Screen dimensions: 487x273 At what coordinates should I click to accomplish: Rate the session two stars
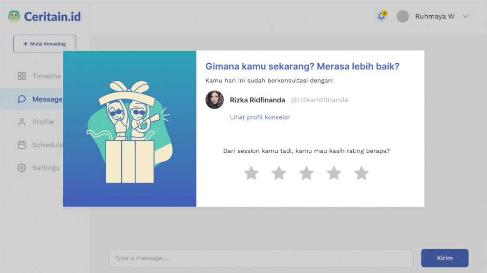[279, 173]
